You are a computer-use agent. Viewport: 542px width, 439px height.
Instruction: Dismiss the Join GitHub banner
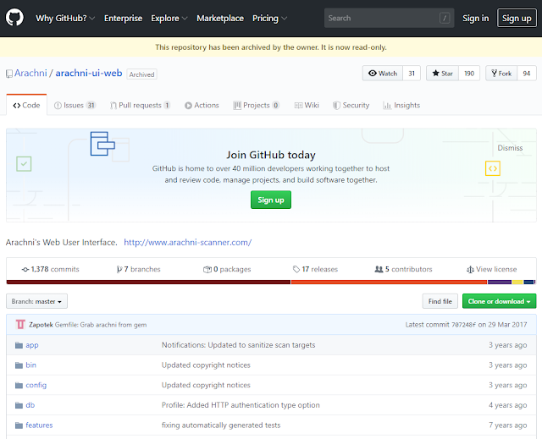pos(510,148)
